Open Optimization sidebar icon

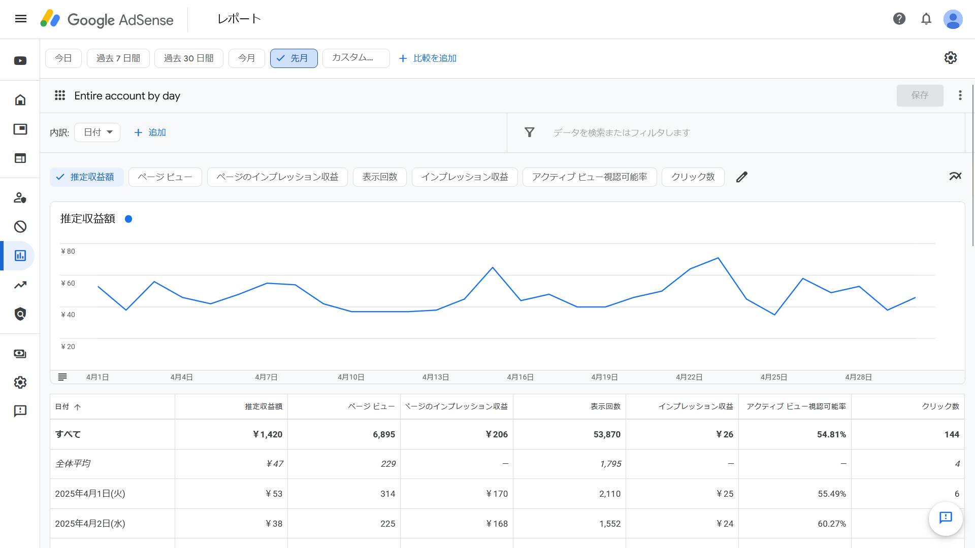(x=20, y=285)
